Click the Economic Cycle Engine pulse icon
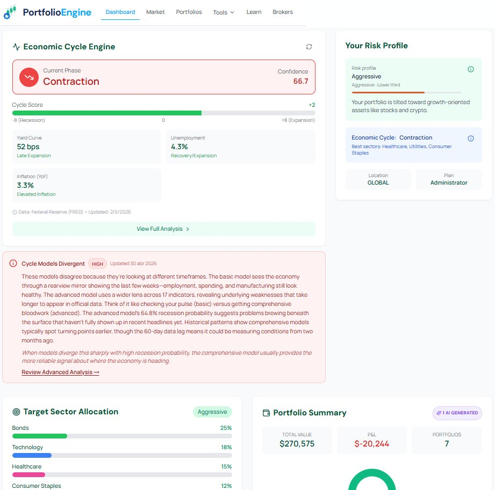The image size is (495, 490). [x=16, y=47]
